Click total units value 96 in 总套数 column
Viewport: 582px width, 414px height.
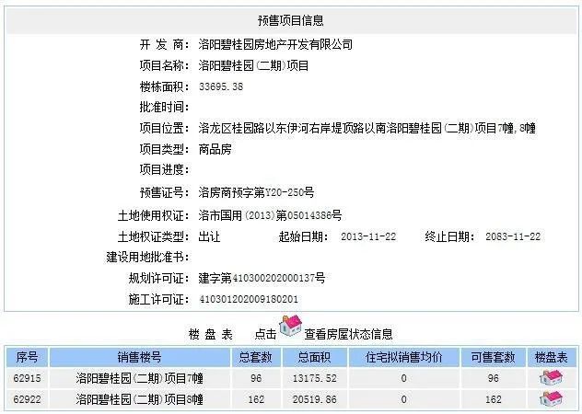[256, 378]
